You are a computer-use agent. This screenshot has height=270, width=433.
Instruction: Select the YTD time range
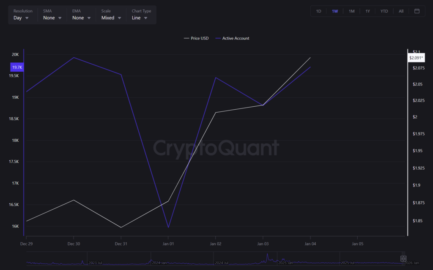(384, 11)
